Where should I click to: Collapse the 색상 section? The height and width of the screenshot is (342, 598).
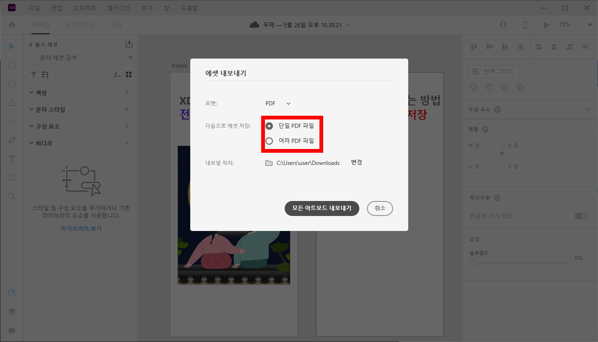coord(31,92)
